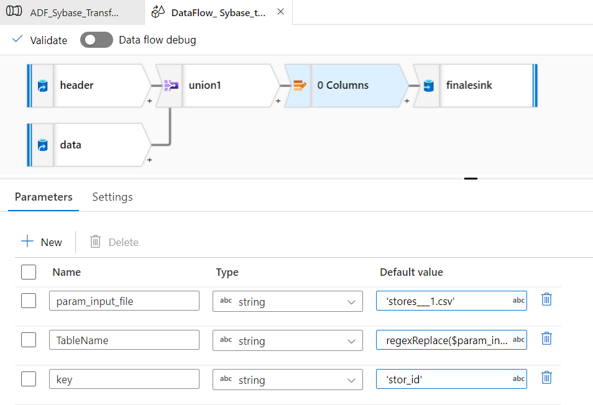Click the header source node icon
Image resolution: width=593 pixels, height=405 pixels.
coord(42,86)
